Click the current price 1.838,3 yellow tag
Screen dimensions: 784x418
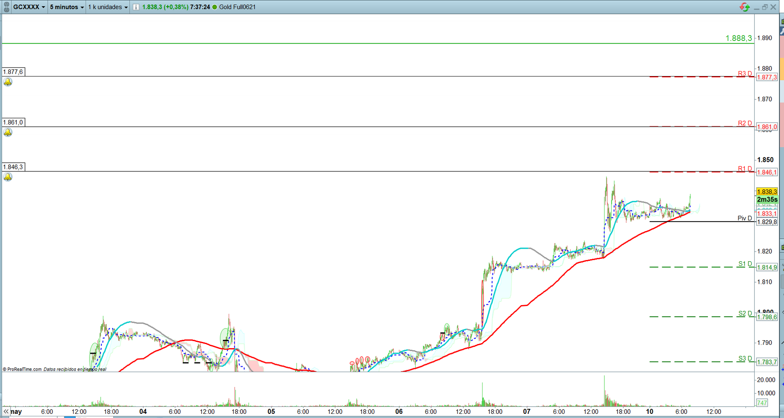tap(767, 192)
